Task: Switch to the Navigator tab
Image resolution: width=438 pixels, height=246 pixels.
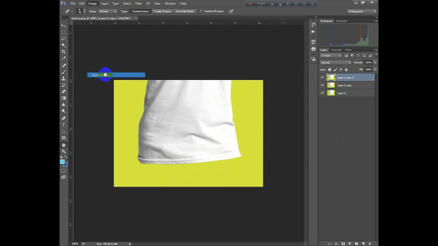Action: pyautogui.click(x=342, y=21)
